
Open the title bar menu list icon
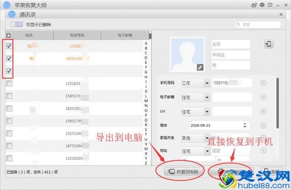point(270,5)
